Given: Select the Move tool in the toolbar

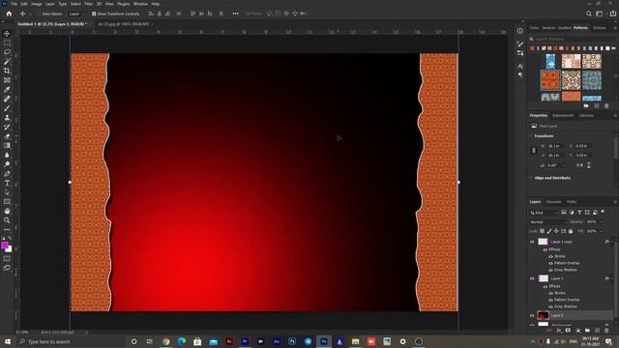Looking at the screenshot, I should point(7,34).
